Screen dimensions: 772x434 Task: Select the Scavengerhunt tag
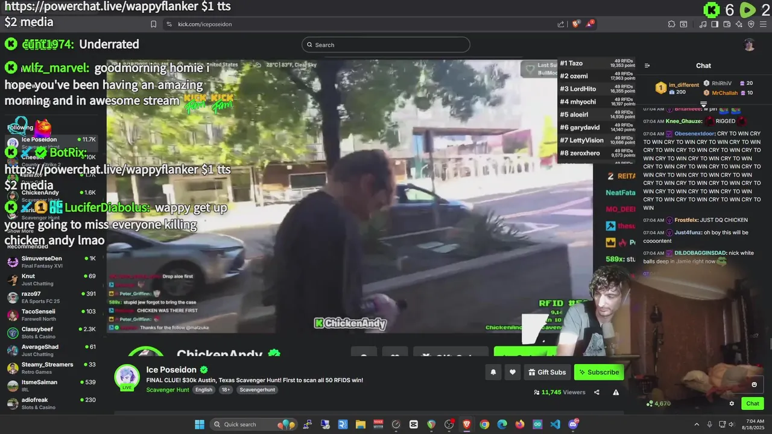[258, 390]
